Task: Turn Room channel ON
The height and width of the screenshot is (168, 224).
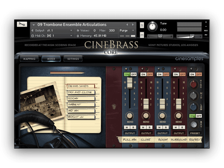Action: coord(159,74)
